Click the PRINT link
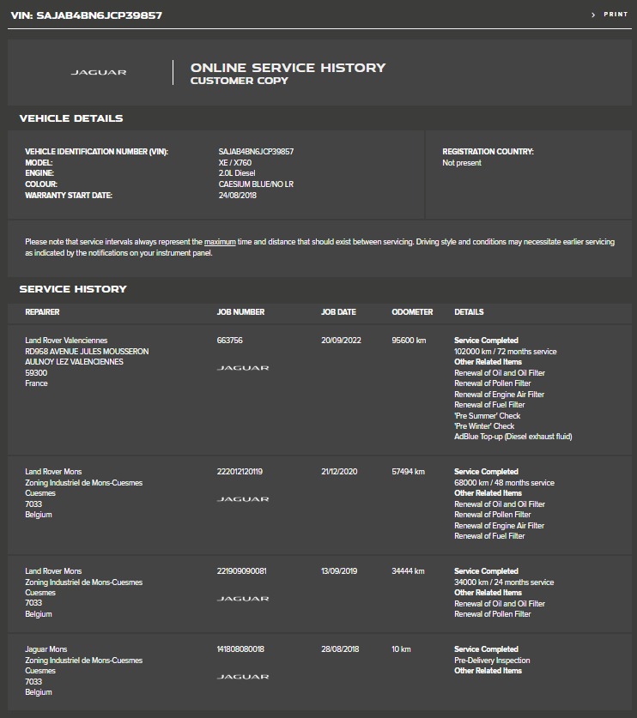This screenshot has width=637, height=718. pos(616,15)
